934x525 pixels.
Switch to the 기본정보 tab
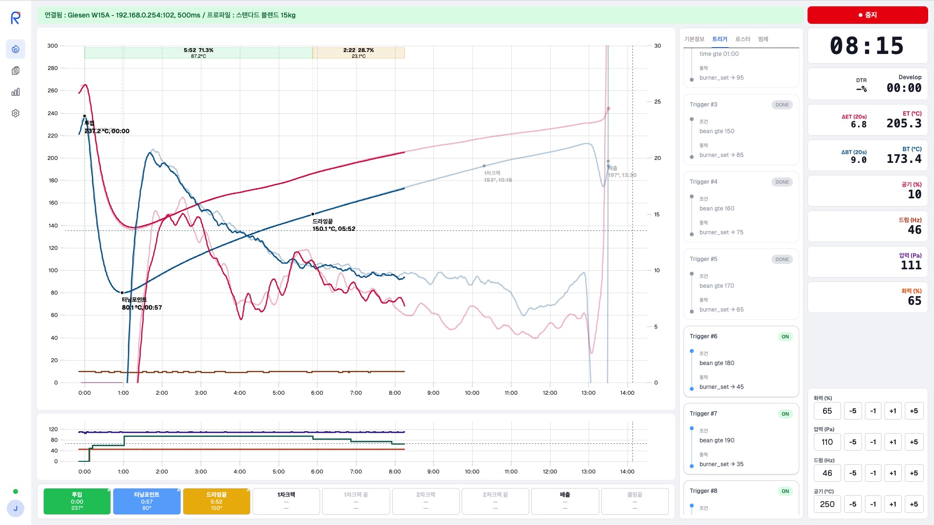tap(694, 39)
